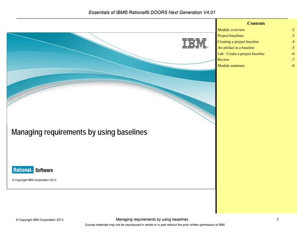Click page number -8 beside Module summary
Image resolution: width=304 pixels, height=235 pixels.
click(293, 66)
